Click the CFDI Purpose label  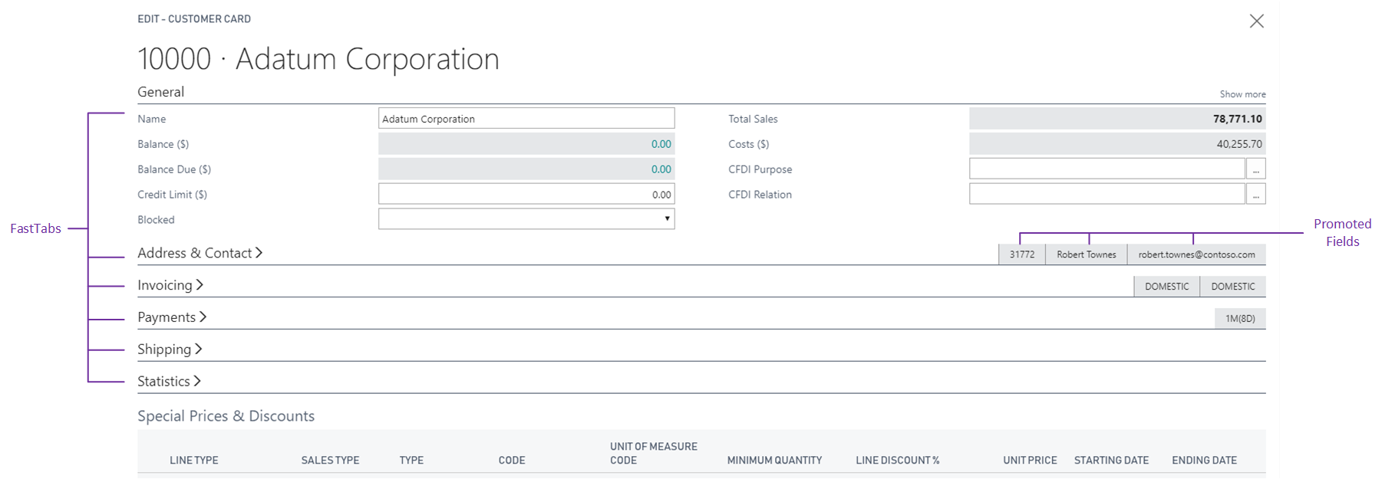pos(760,169)
